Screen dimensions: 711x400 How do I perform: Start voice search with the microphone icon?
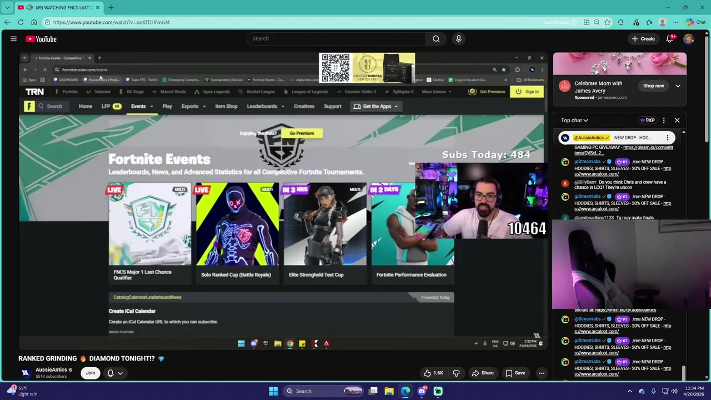point(458,39)
